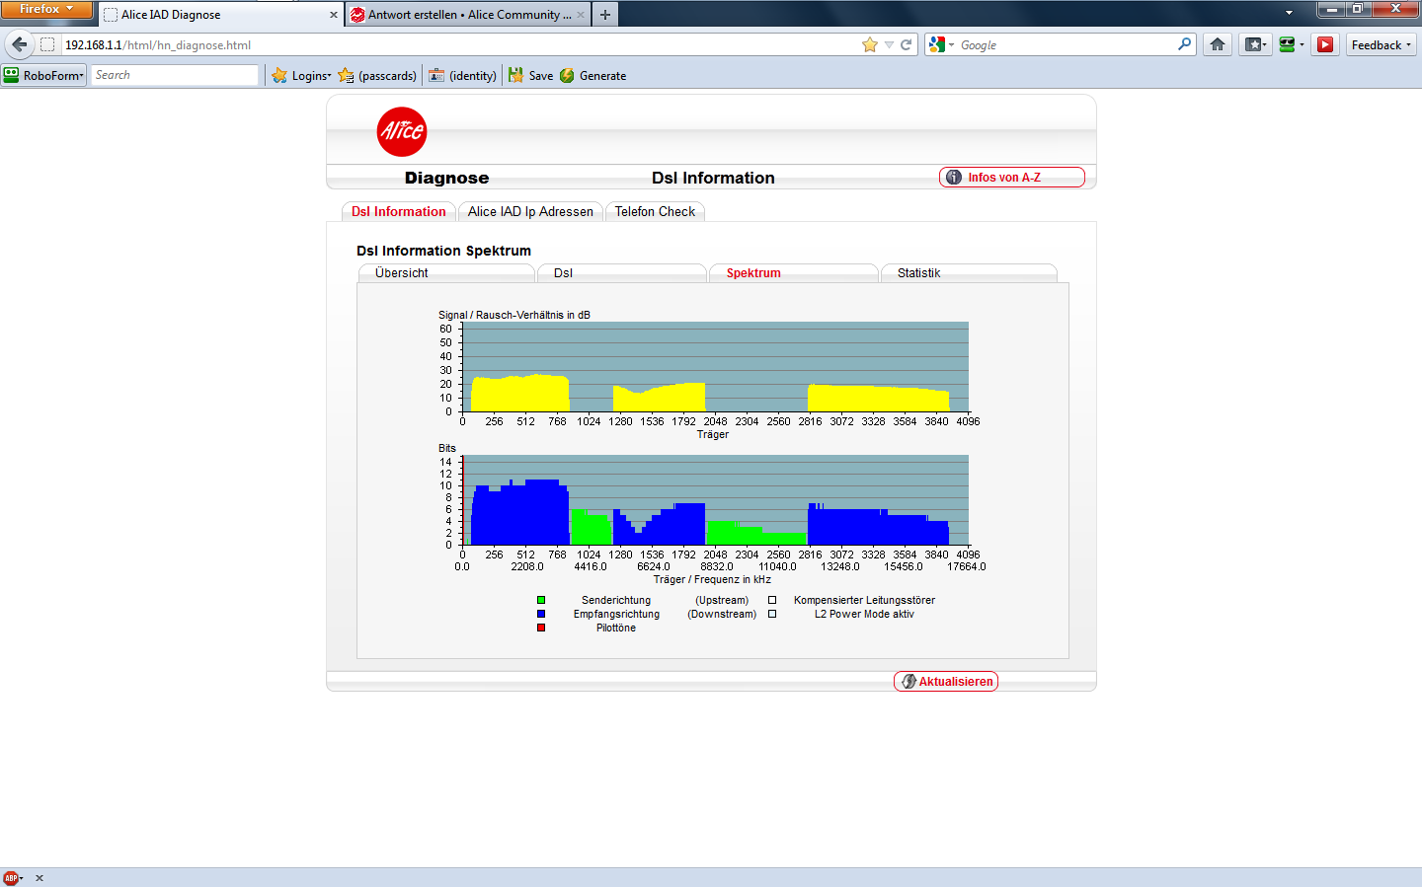The image size is (1422, 888).
Task: Click the Adblock Plus icon in status bar
Action: point(11,878)
